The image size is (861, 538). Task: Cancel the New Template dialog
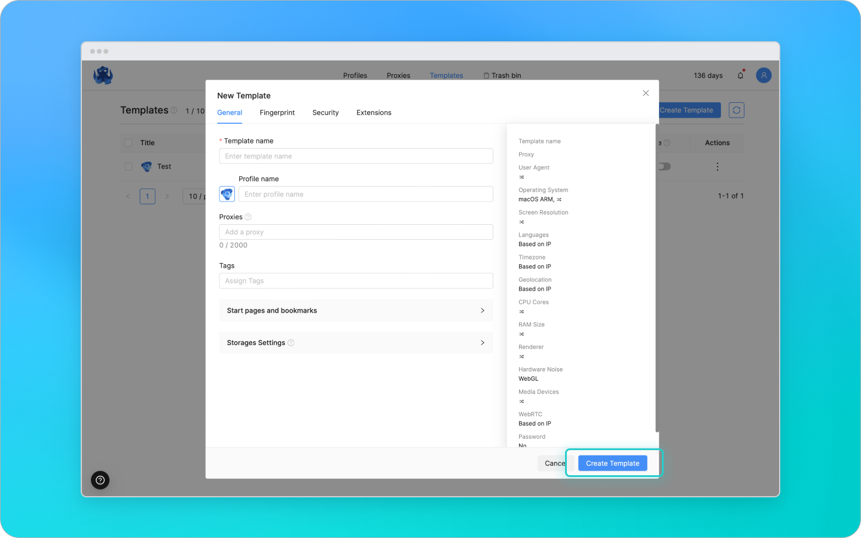tap(554, 463)
